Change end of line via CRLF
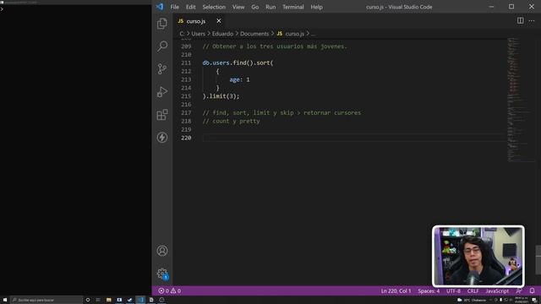 click(473, 290)
